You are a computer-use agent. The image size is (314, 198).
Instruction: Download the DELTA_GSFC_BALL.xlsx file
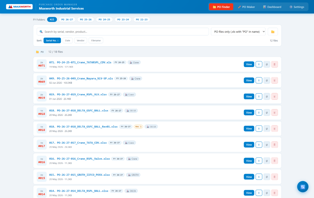[x=259, y=113]
